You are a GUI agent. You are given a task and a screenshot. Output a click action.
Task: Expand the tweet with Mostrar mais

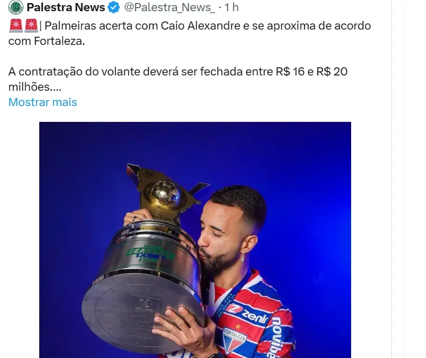[x=43, y=102]
